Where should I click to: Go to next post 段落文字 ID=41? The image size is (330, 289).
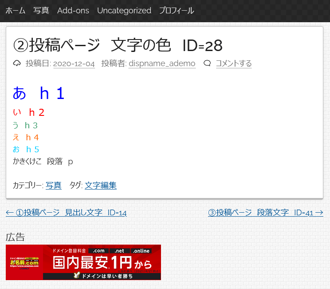click(265, 213)
